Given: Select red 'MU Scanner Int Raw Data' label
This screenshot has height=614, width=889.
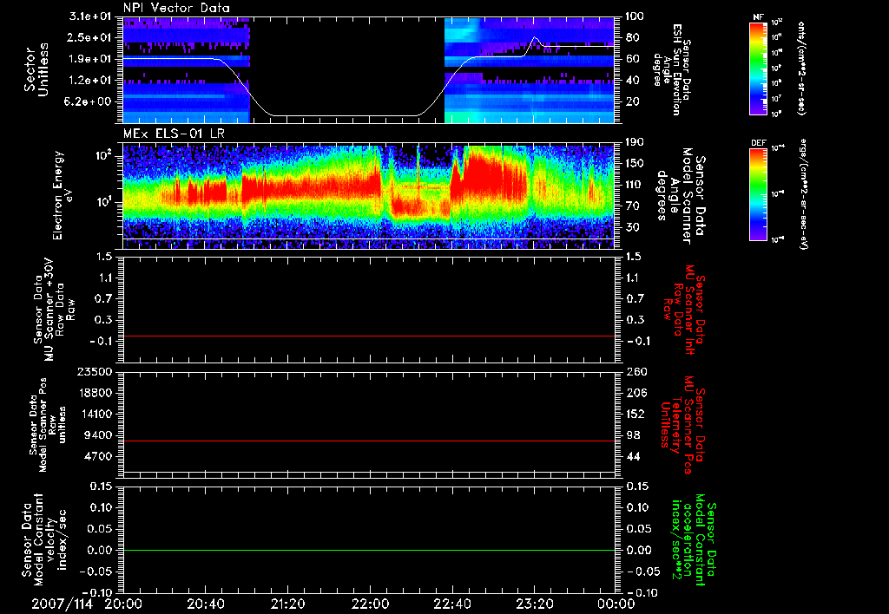Looking at the screenshot, I should tap(682, 310).
